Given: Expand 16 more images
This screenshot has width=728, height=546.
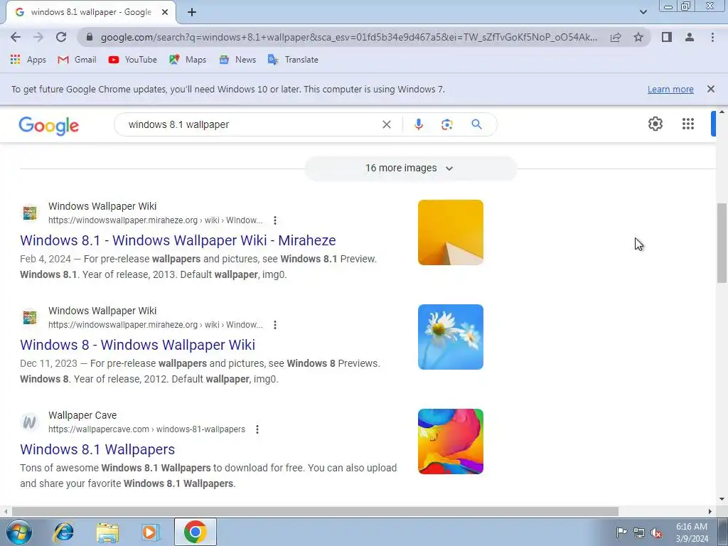Looking at the screenshot, I should click(410, 168).
